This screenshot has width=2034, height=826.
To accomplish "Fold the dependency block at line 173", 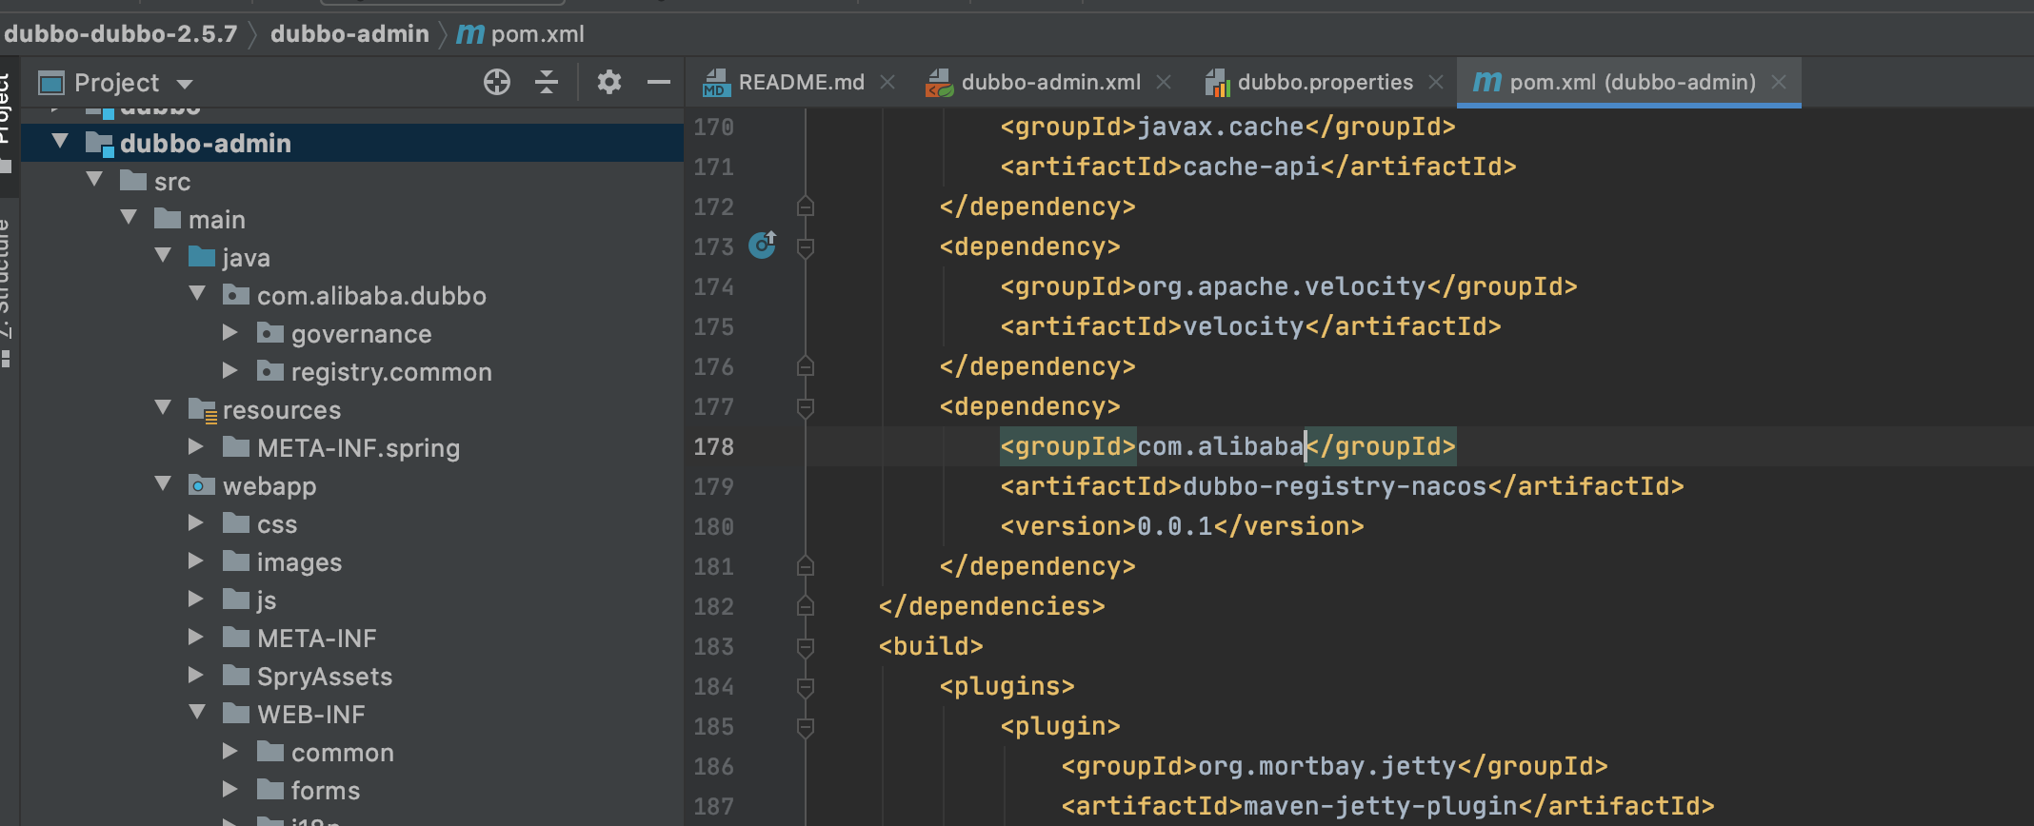I will 805,247.
